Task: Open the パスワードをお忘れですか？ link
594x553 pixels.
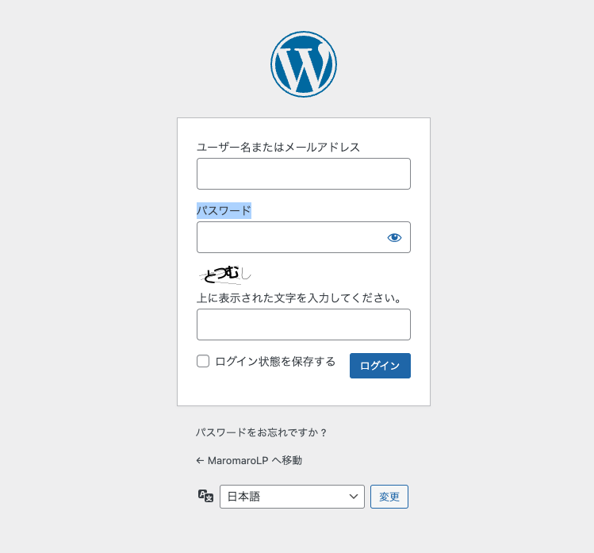Action: (262, 432)
